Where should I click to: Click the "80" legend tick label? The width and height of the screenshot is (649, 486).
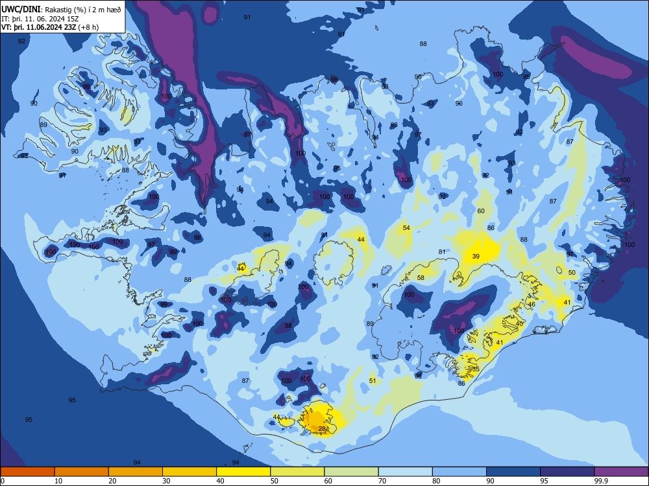click(x=436, y=481)
